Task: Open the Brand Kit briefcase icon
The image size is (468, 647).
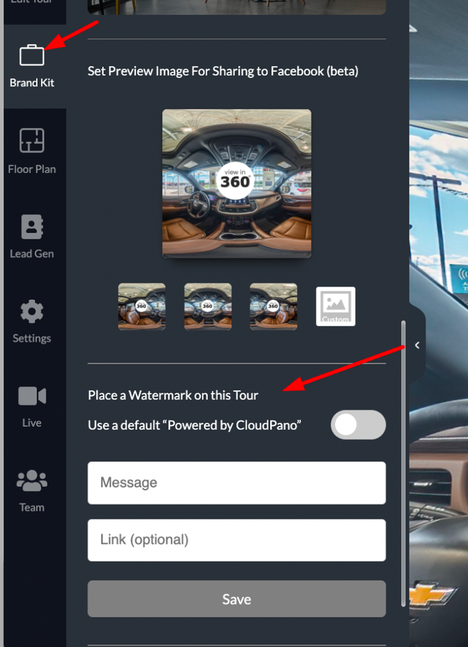Action: click(x=32, y=55)
